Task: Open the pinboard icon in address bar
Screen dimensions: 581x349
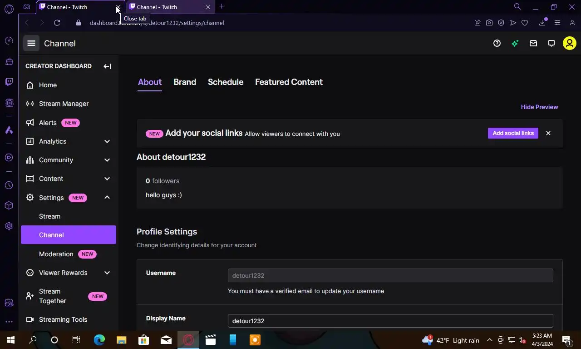Action: tap(478, 23)
